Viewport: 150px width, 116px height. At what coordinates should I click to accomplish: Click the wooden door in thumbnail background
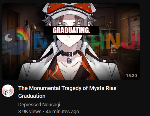pos(13,31)
